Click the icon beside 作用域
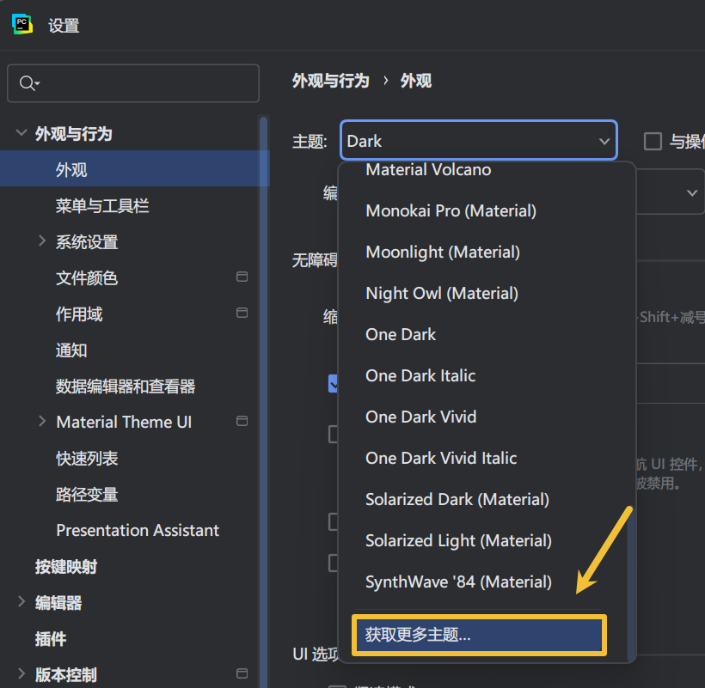The image size is (705, 688). 242,314
